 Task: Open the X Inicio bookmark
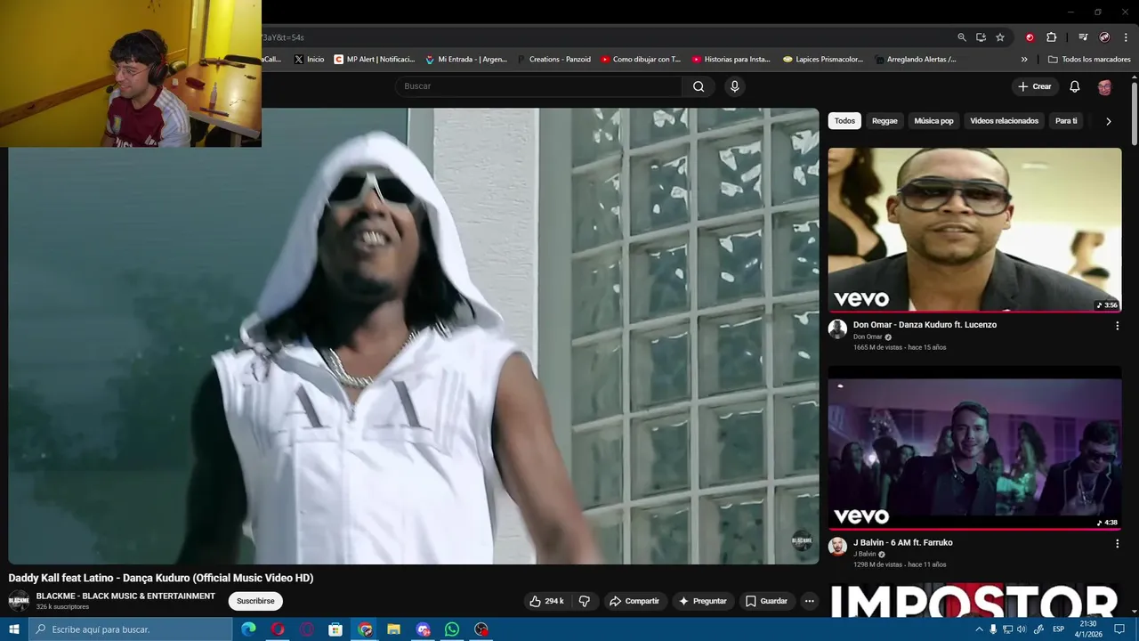[x=309, y=60]
